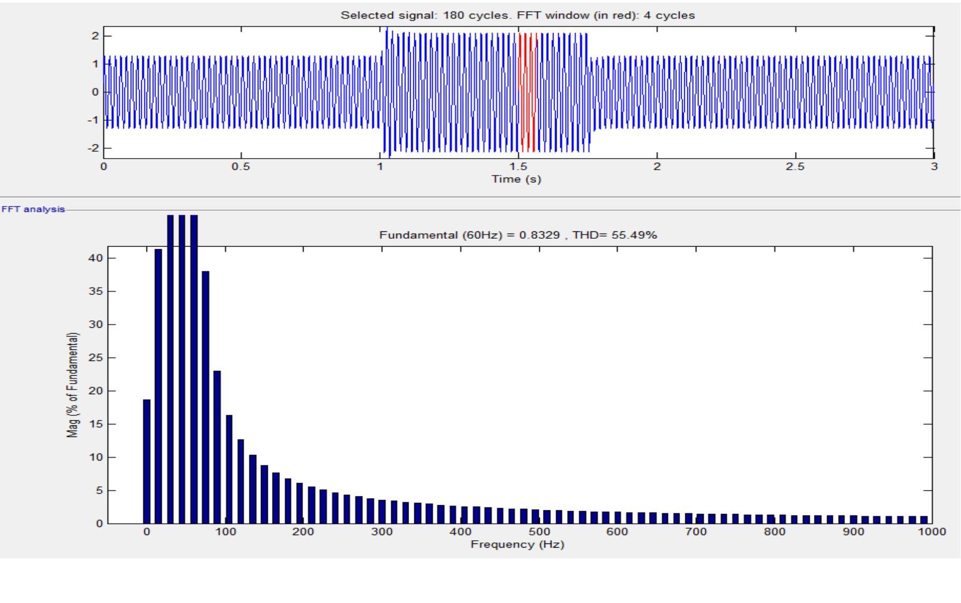Click the 'Time (s)' axis label
Image resolution: width=961 pixels, height=603 pixels.
point(517,179)
